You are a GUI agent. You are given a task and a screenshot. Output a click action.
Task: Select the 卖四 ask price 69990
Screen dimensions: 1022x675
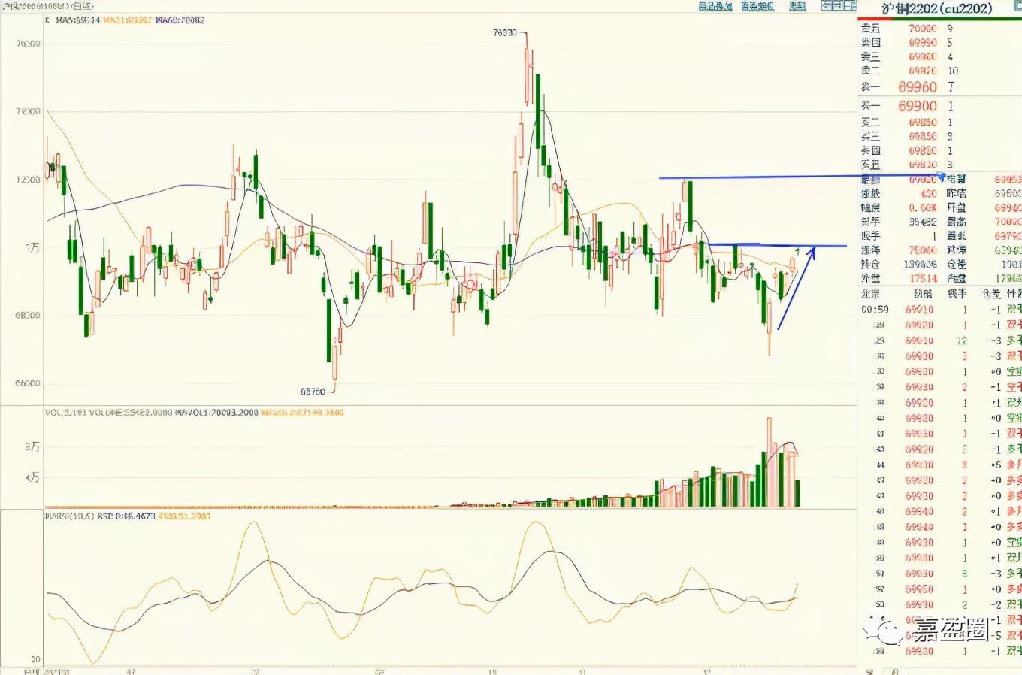pyautogui.click(x=922, y=42)
